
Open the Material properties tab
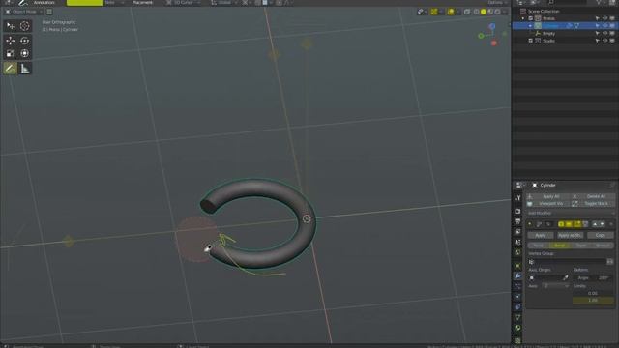click(517, 328)
